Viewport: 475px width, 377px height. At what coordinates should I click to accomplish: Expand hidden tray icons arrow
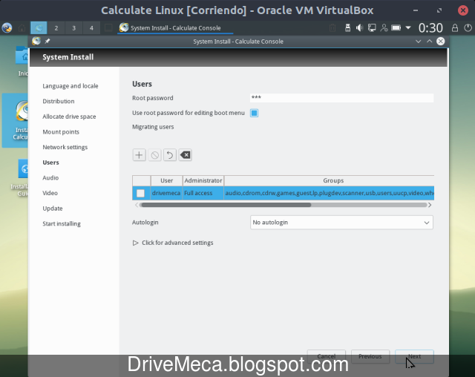(x=408, y=28)
